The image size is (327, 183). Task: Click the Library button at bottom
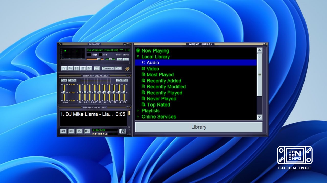coord(199,127)
